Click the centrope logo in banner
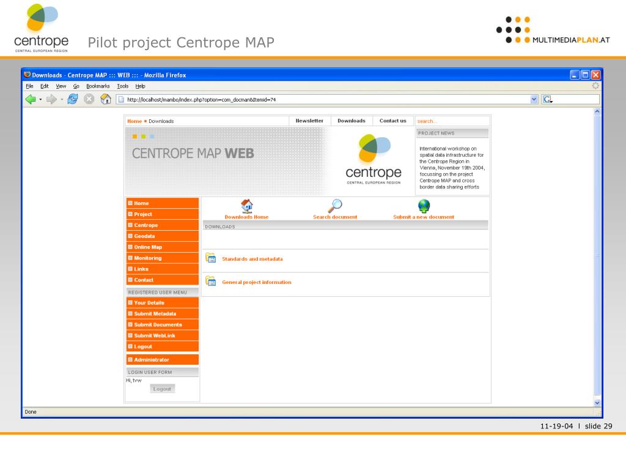The height and width of the screenshot is (470, 626). point(374,159)
